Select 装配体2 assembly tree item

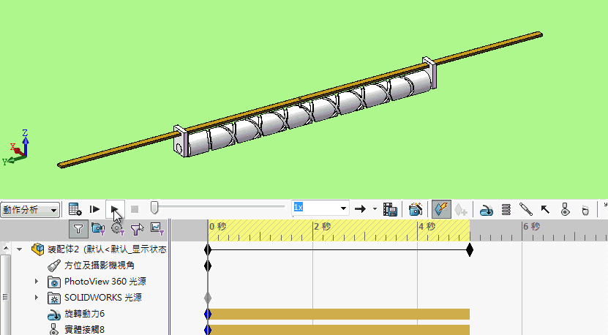point(107,249)
